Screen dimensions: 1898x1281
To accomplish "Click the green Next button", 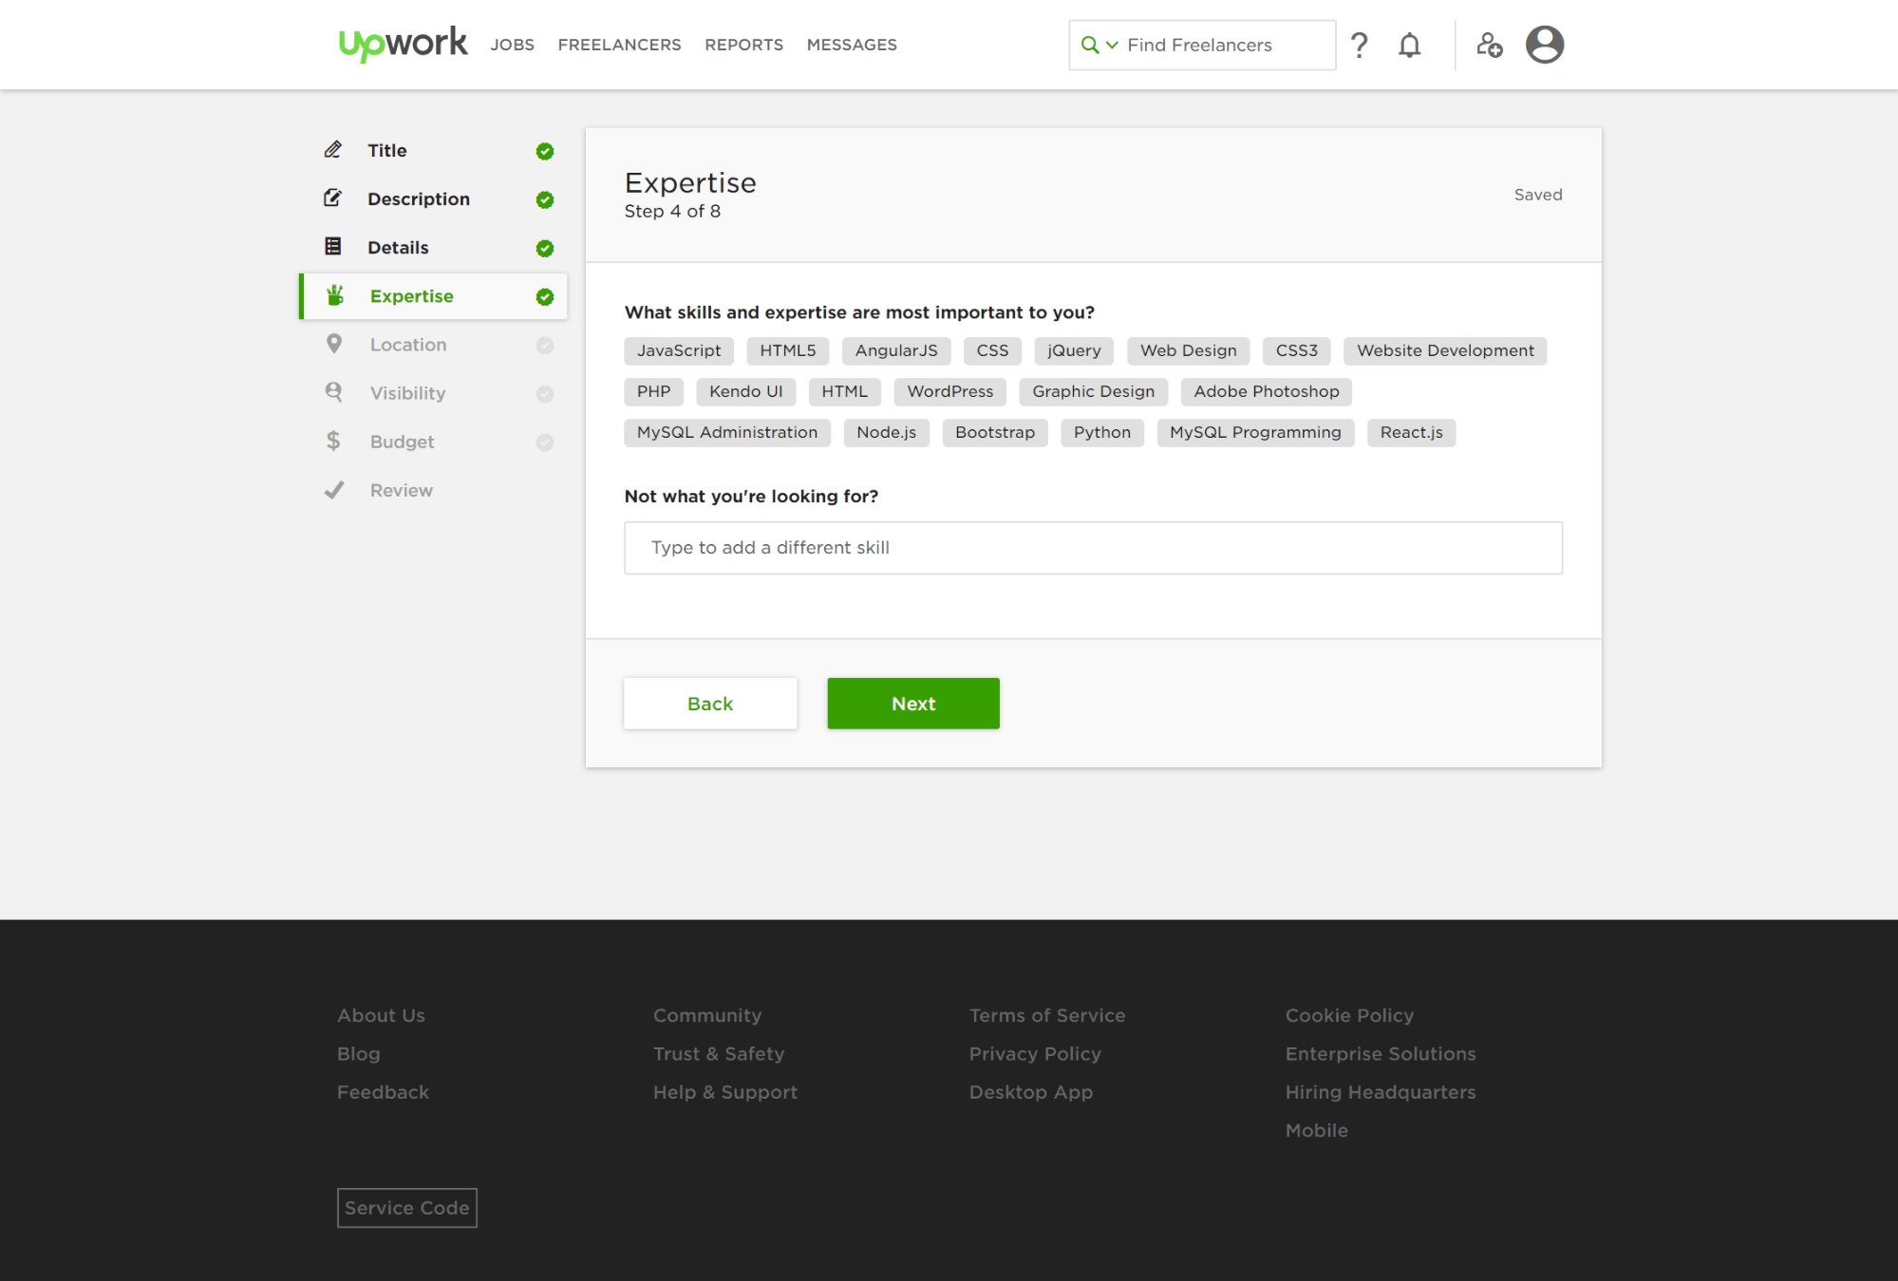I will [913, 704].
